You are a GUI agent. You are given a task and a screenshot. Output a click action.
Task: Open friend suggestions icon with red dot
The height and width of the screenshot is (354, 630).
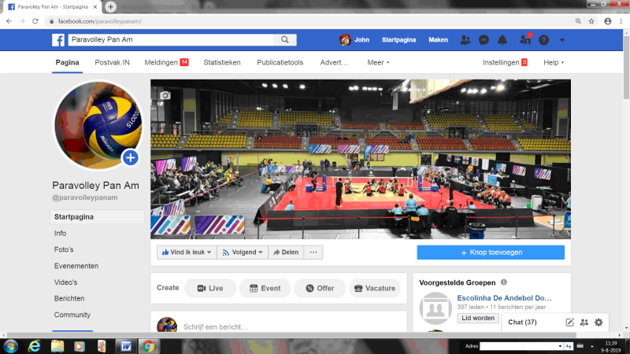(525, 40)
